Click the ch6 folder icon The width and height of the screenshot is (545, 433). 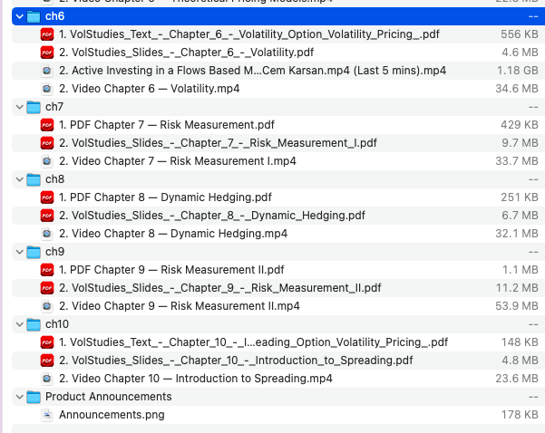point(34,16)
